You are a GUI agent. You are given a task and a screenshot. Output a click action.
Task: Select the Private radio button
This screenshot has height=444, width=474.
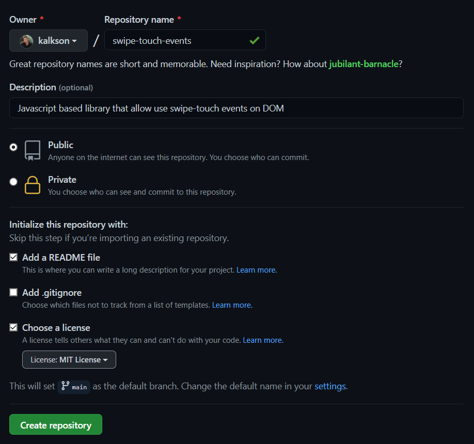13,182
